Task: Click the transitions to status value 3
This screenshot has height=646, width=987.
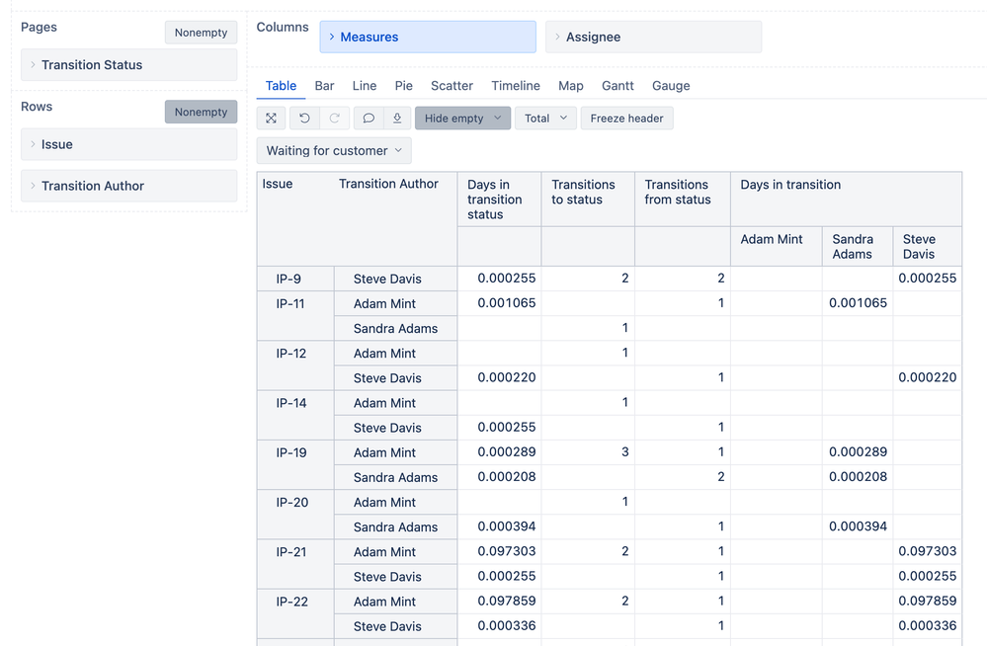Action: 588,452
